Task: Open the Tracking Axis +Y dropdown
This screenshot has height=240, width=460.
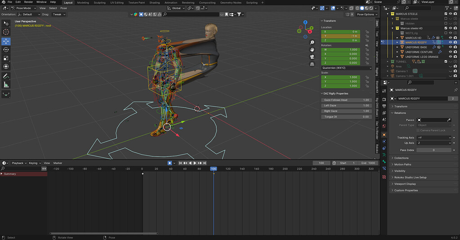Action: [x=434, y=138]
